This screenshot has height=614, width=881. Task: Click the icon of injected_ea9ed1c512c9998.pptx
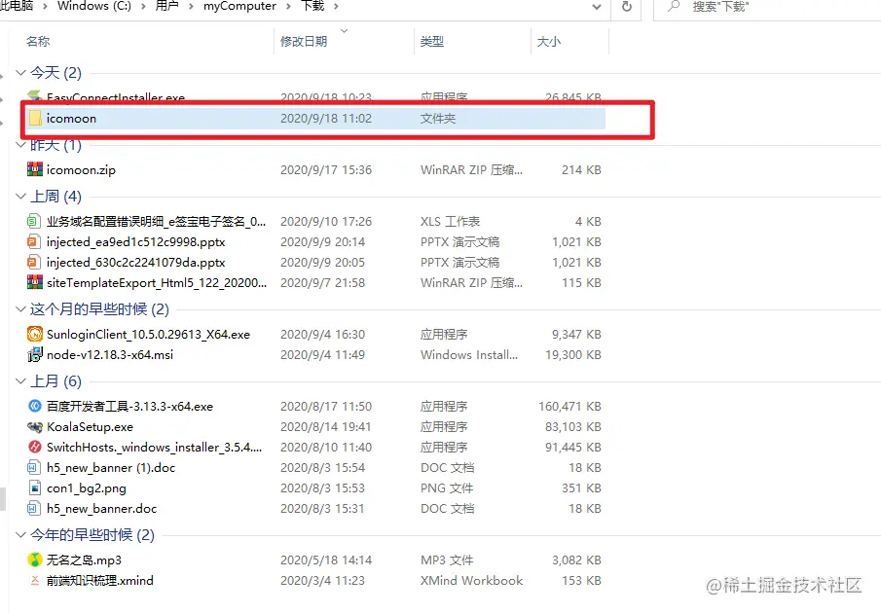(x=34, y=241)
